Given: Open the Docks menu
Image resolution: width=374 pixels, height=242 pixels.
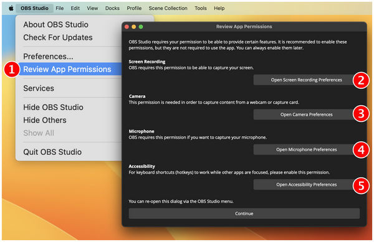Looking at the screenshot, I should (x=112, y=8).
